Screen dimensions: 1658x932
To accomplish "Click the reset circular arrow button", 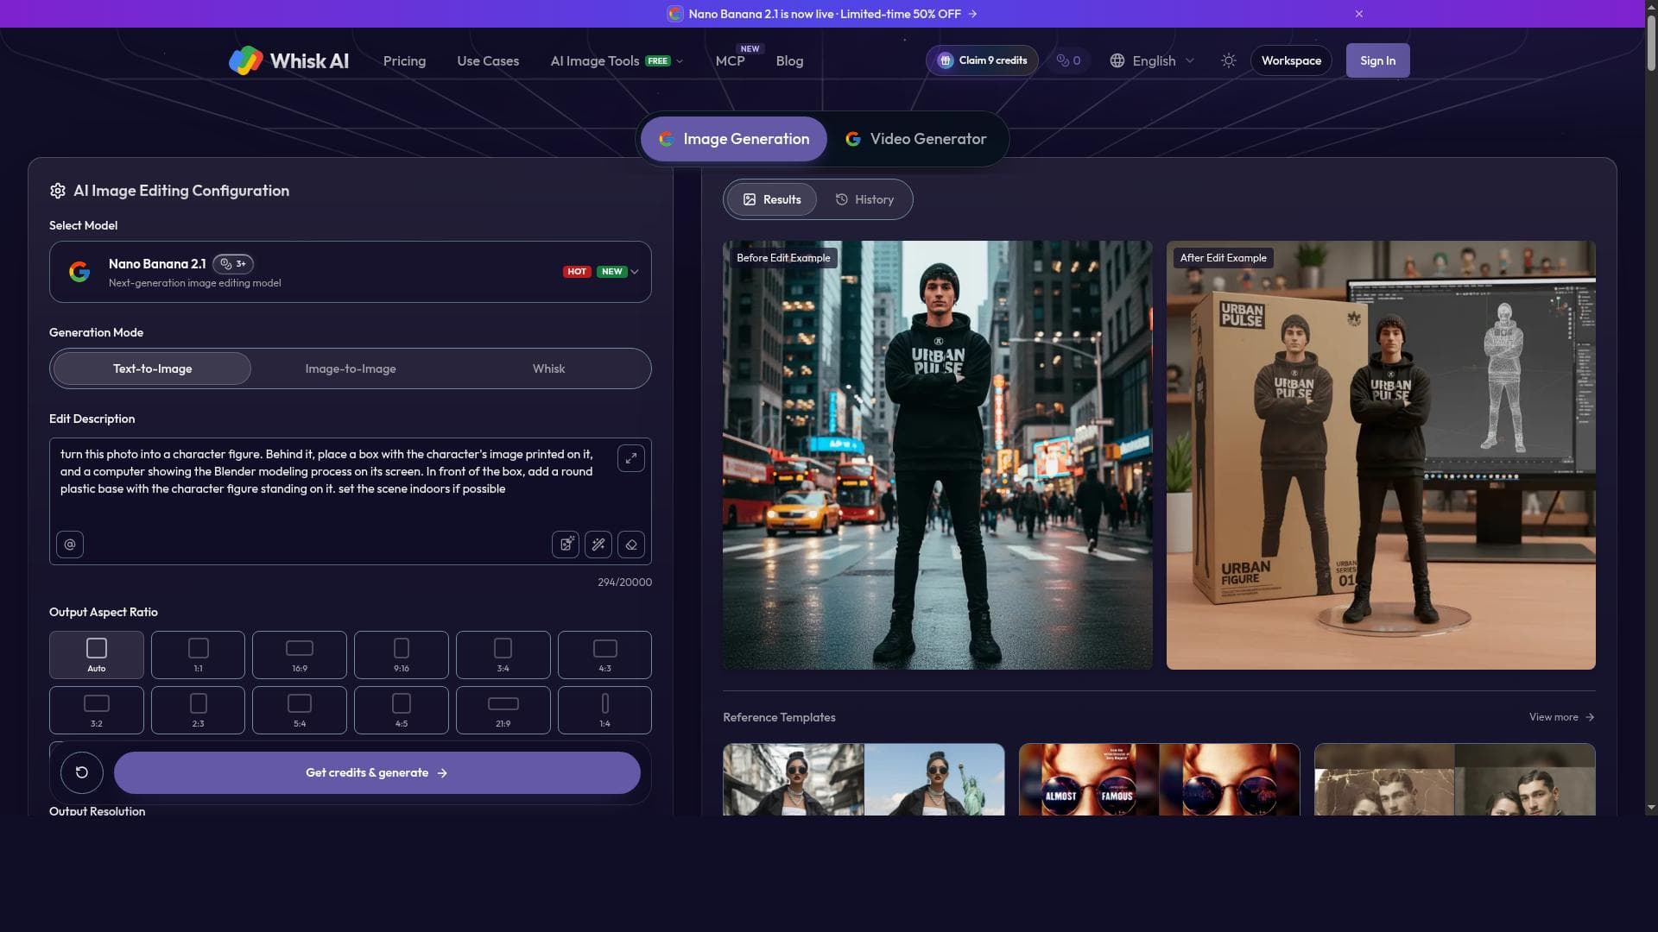I will [x=82, y=772].
